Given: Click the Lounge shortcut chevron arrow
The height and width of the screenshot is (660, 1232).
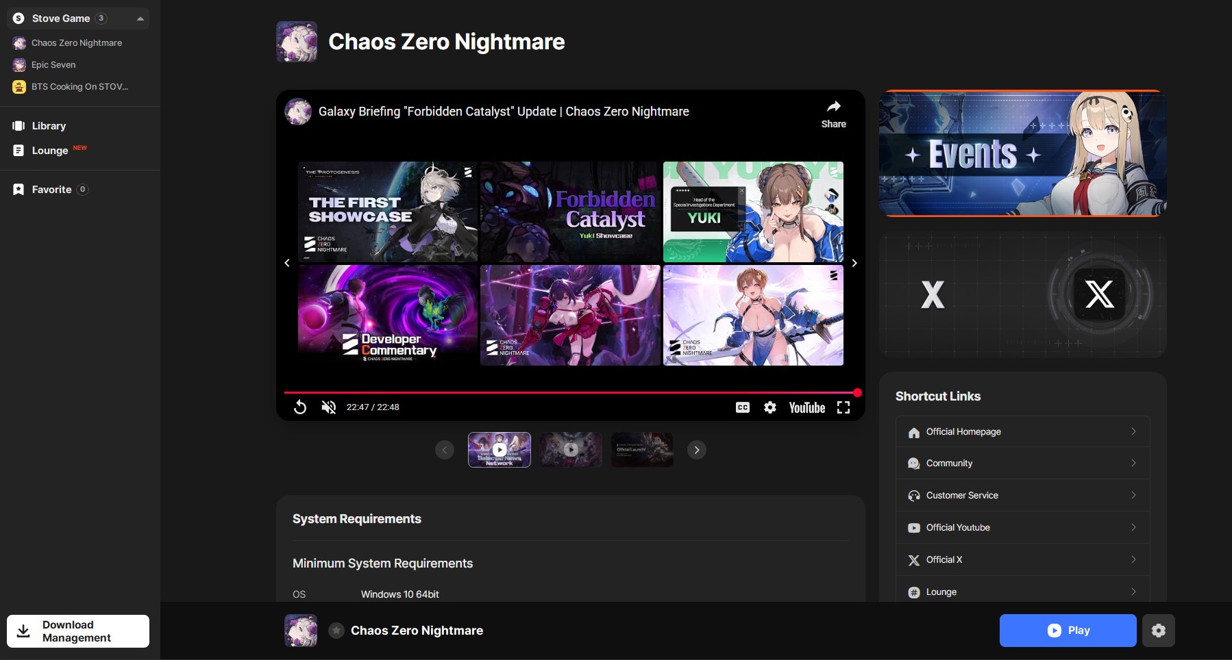Looking at the screenshot, I should click(1133, 592).
